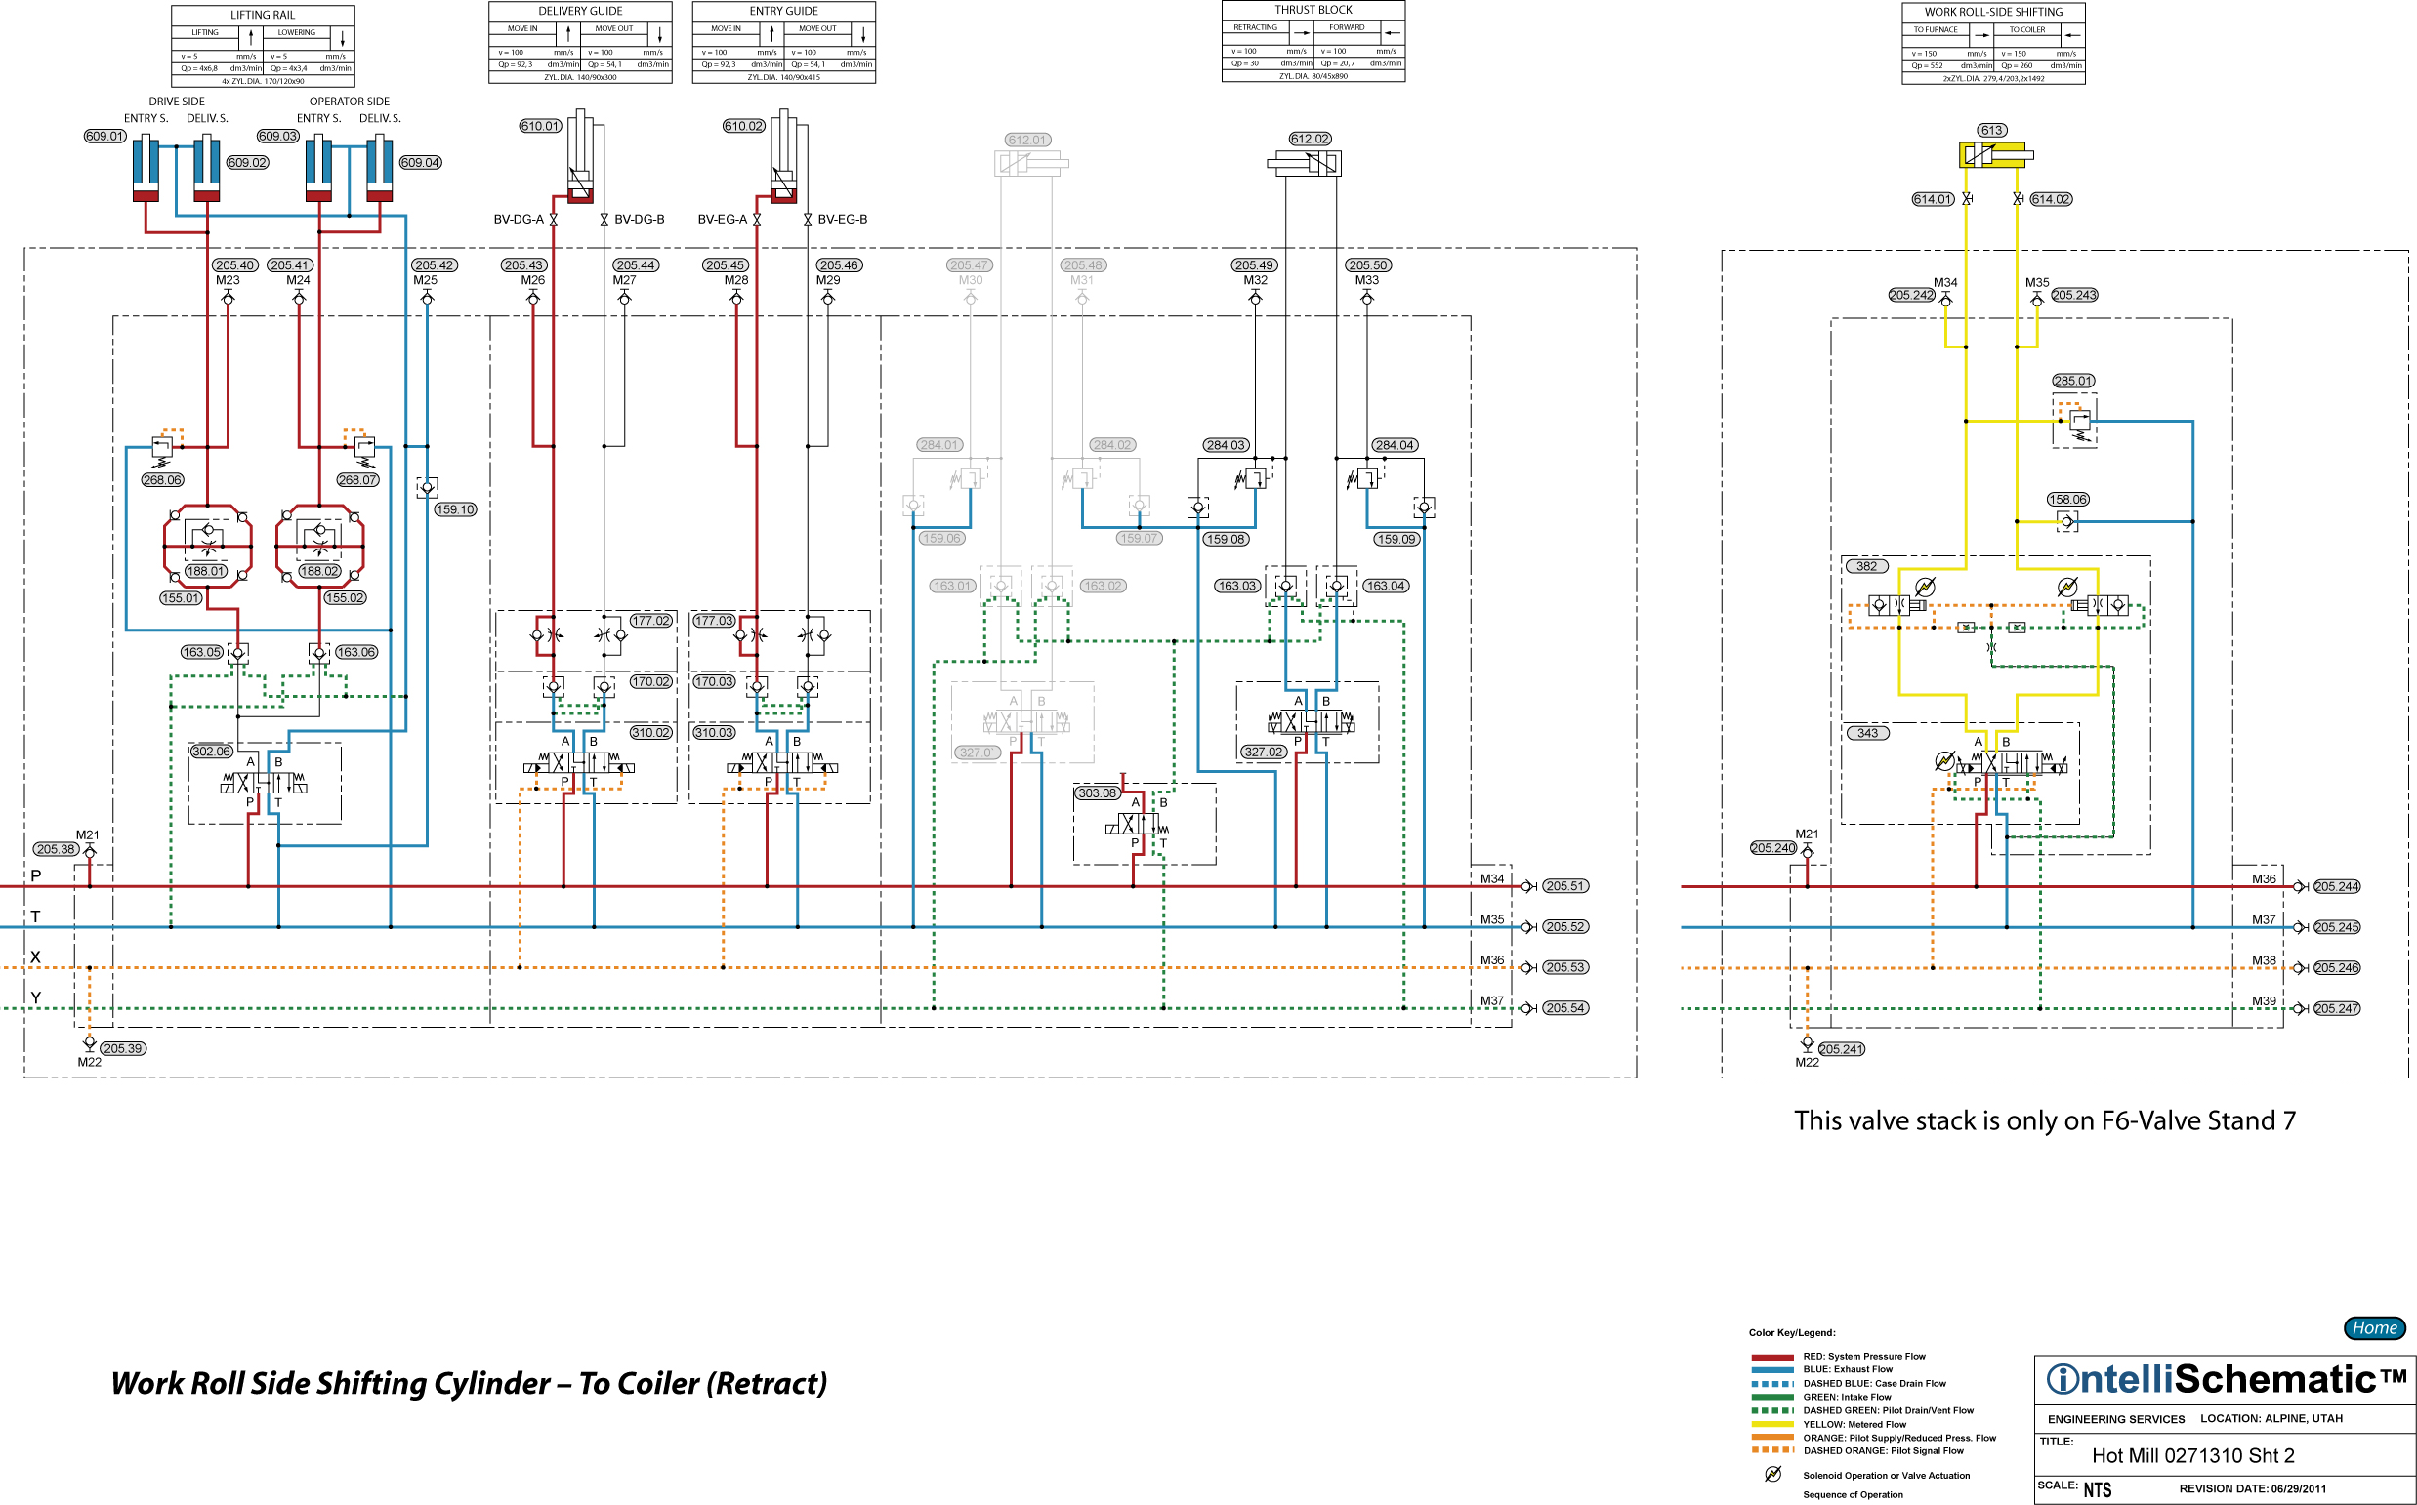2417x1505 pixels.
Task: Click the relief valve symbol 285.01
Action: (x=2078, y=421)
